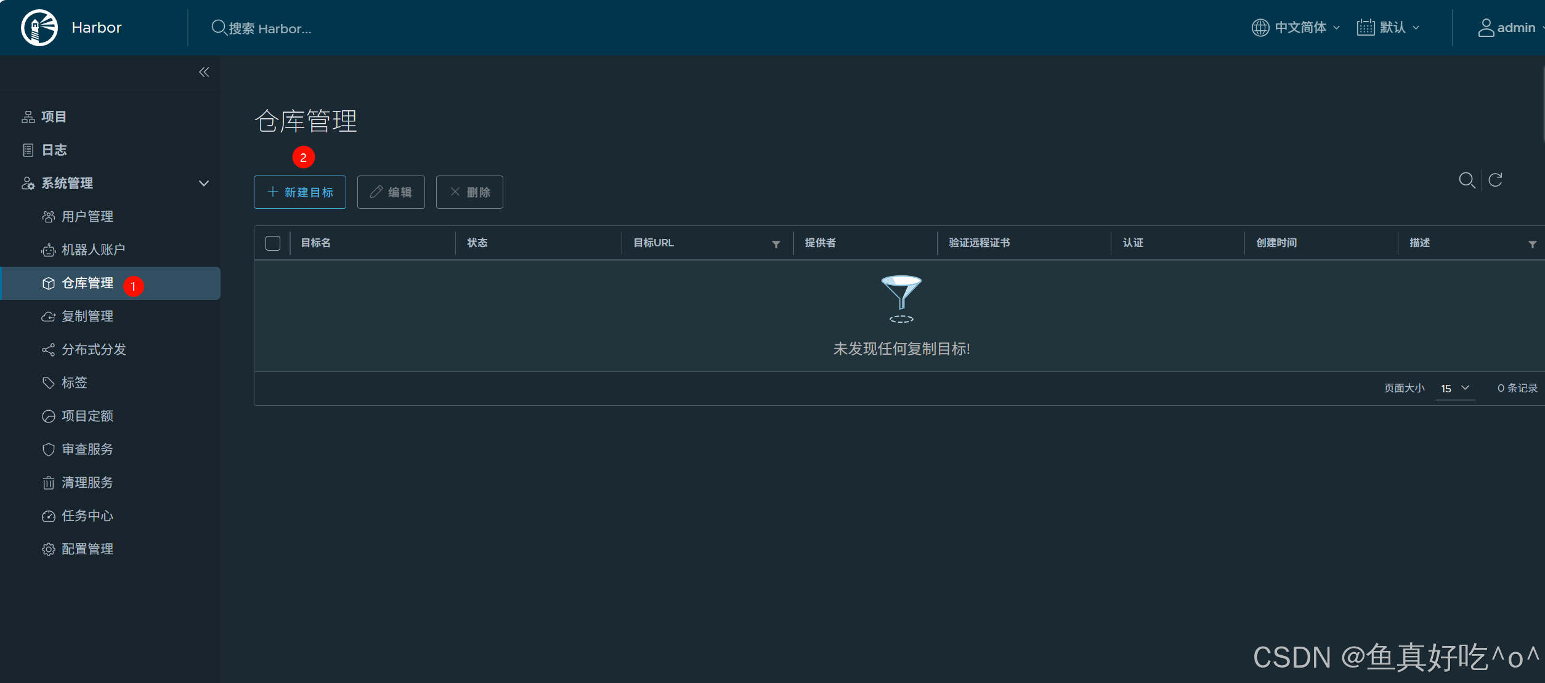
Task: Click the 新建目标 button
Action: (300, 192)
